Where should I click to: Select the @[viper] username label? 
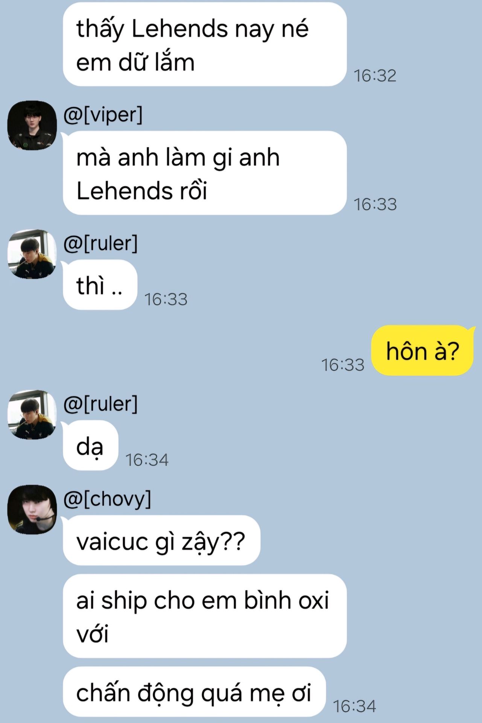pyautogui.click(x=103, y=114)
